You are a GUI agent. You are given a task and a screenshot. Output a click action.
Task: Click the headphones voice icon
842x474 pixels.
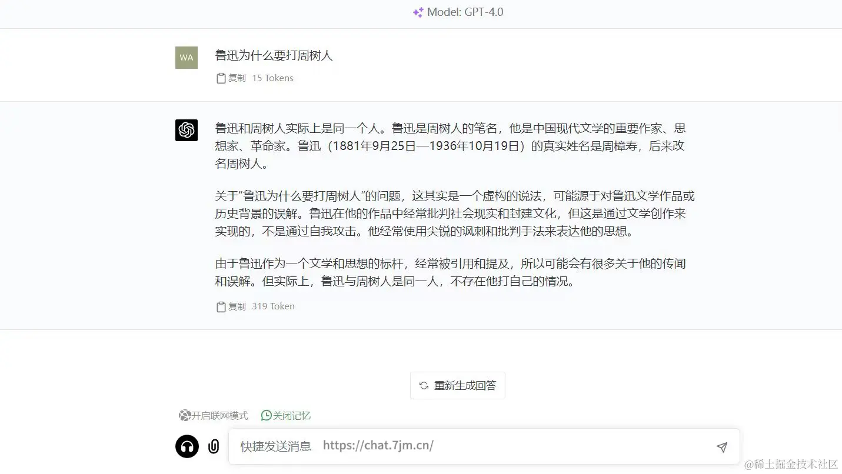point(187,446)
